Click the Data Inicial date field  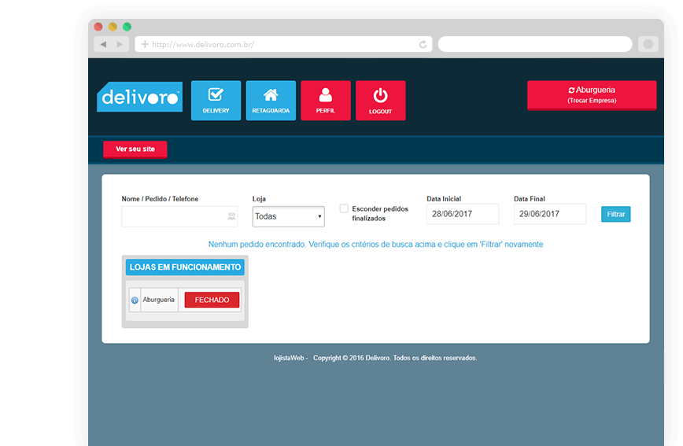tap(463, 214)
